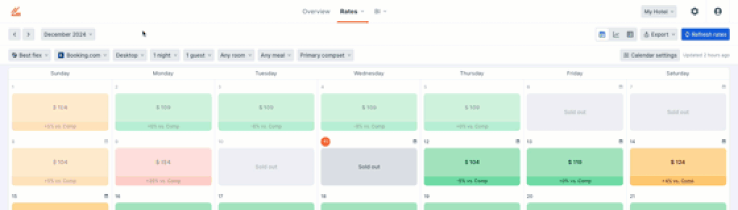
Task: Click event icon on Thursday the 12th
Action: 518,142
